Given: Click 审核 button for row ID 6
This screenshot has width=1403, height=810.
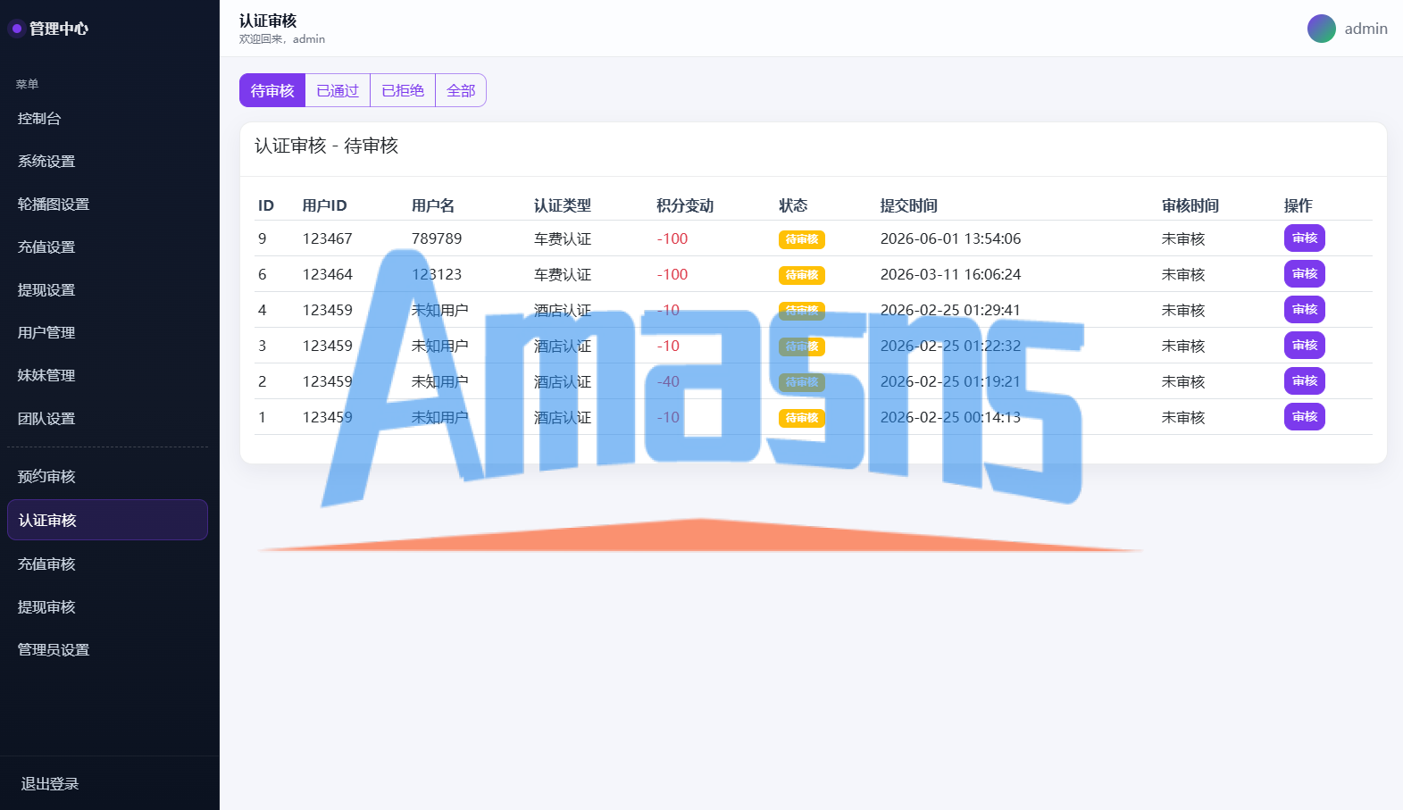Looking at the screenshot, I should click(1305, 274).
